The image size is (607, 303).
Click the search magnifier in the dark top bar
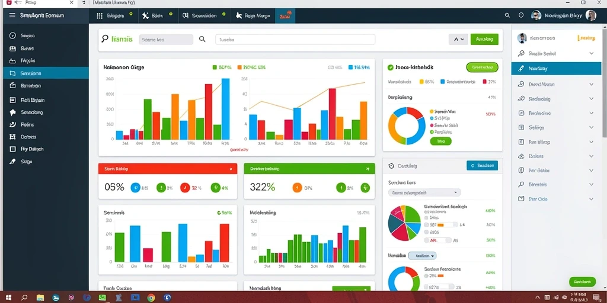pyautogui.click(x=507, y=15)
